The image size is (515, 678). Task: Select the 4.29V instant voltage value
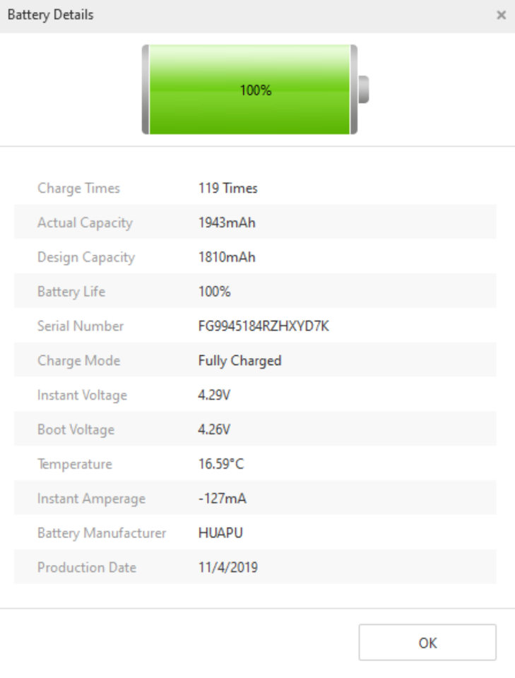(214, 395)
